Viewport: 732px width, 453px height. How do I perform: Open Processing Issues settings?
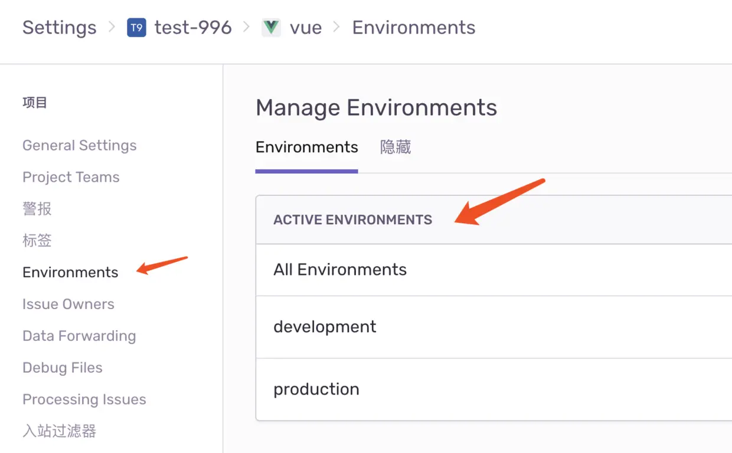click(84, 400)
